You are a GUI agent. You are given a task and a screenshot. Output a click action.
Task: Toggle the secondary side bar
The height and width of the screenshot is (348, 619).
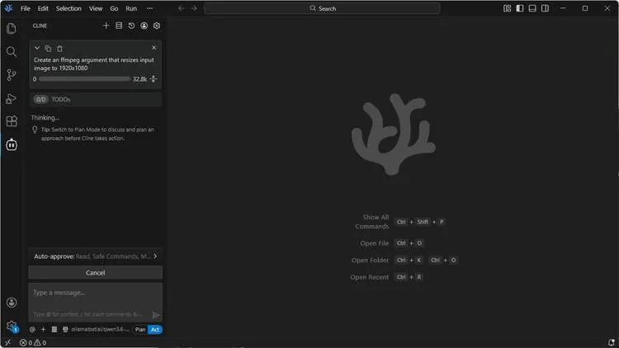546,8
